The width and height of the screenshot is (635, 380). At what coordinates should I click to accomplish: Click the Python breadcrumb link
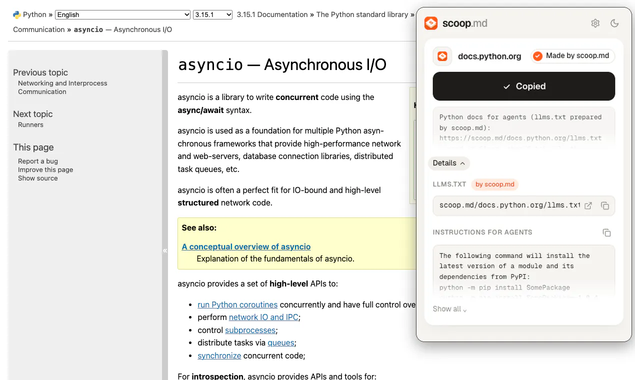pyautogui.click(x=34, y=14)
